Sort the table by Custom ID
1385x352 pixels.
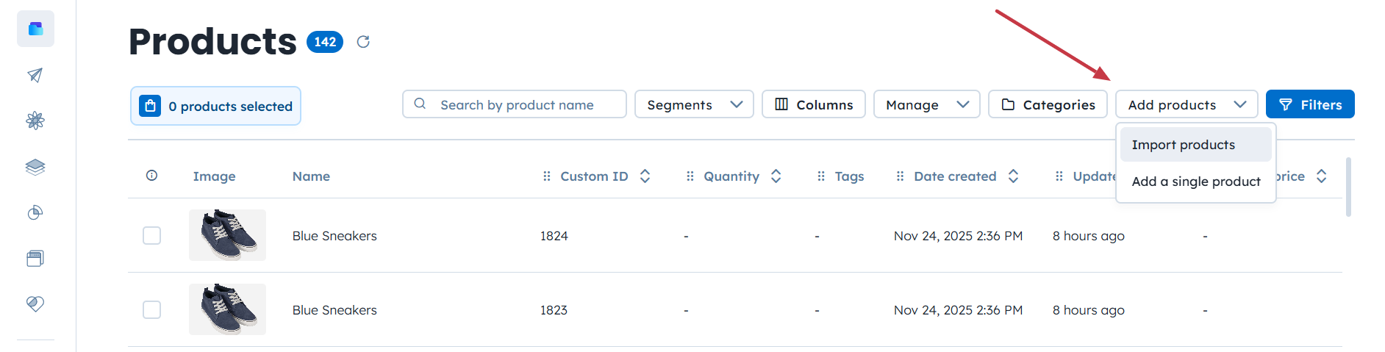[645, 176]
